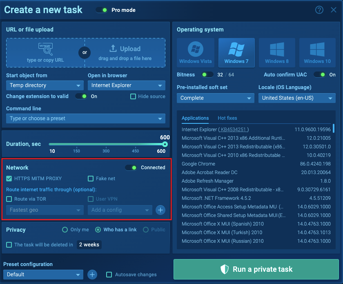Click the 150 mark on duration slider

[77, 151]
